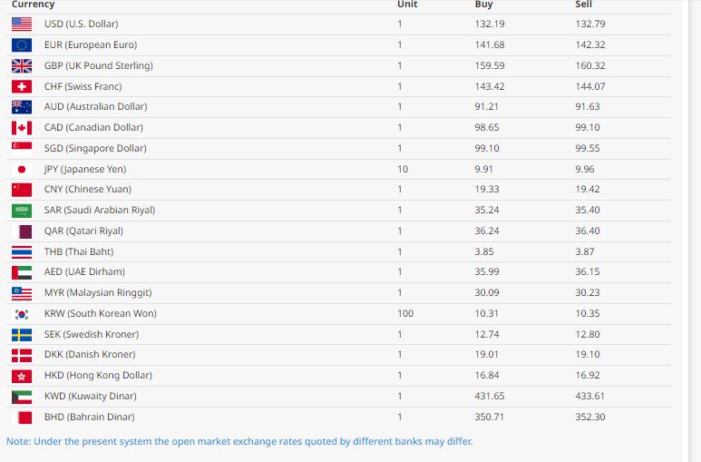Click the Japanese flag icon
This screenshot has width=701, height=462.
tap(22, 169)
